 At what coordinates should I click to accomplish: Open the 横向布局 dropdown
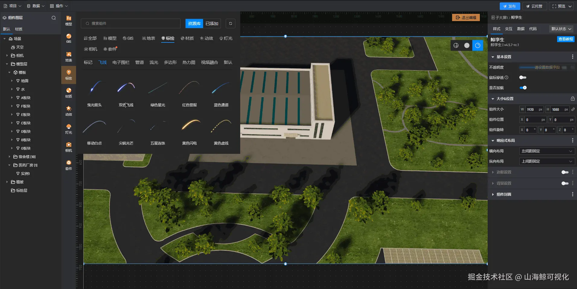(x=547, y=151)
